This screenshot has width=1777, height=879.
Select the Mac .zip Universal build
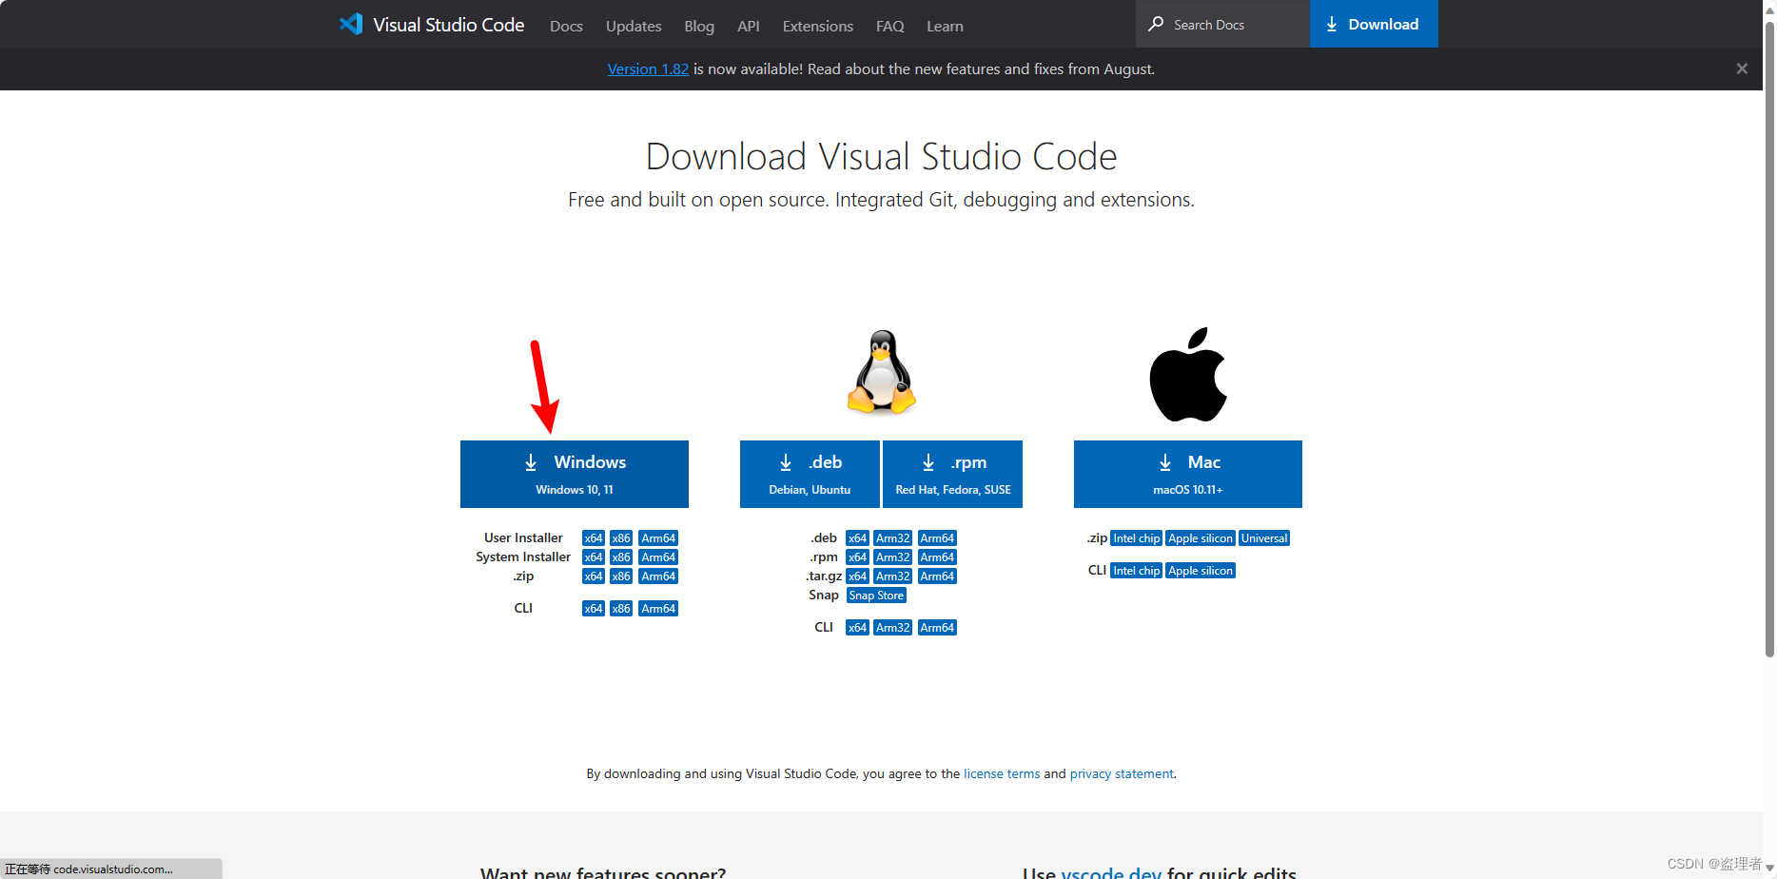click(x=1264, y=538)
